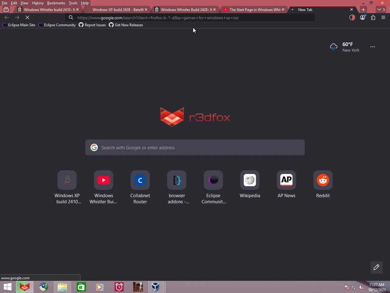Click the weather cloud icon
Viewport: 390px width, 293px height.
334,47
